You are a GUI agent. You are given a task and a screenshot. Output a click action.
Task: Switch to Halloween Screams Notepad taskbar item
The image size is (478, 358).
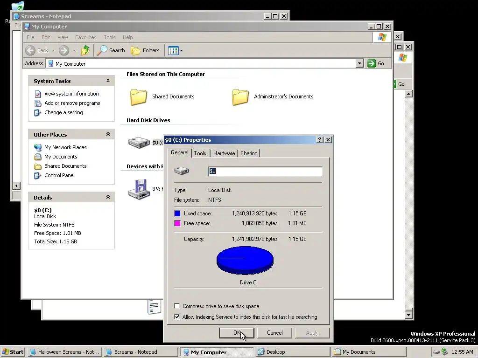click(x=64, y=352)
